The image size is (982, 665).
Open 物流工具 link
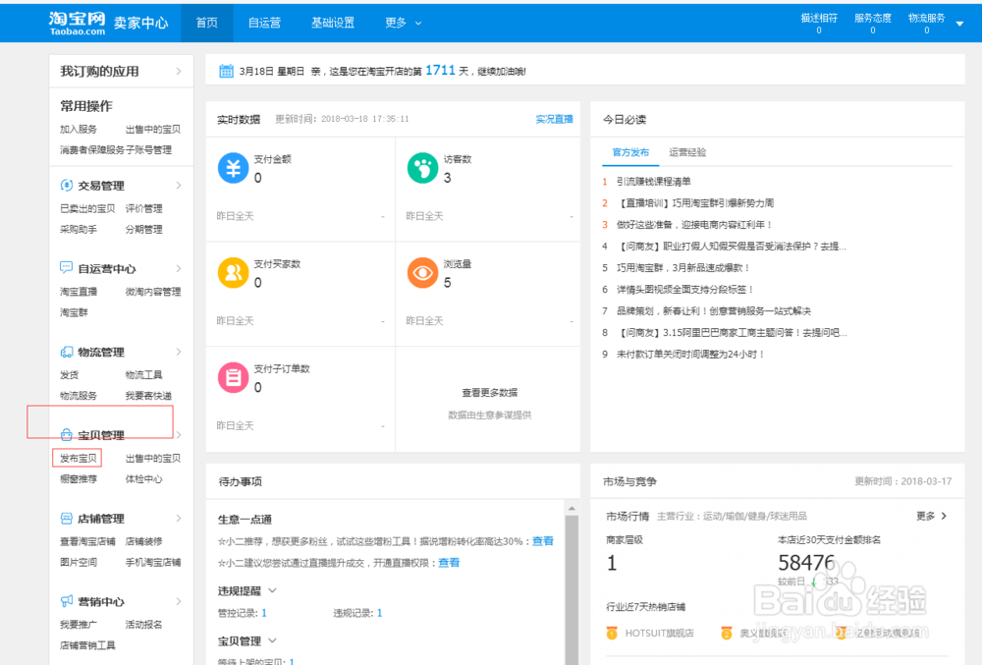(x=143, y=375)
